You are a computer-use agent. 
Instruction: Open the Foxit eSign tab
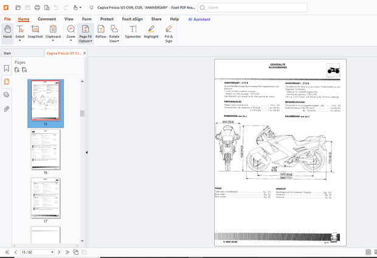coord(132,19)
